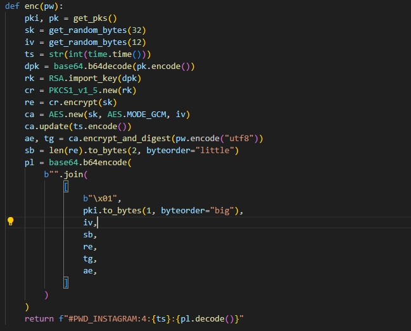Click 'get_random_bytes(12)' call
The height and width of the screenshot is (331, 411).
pyautogui.click(x=98, y=42)
